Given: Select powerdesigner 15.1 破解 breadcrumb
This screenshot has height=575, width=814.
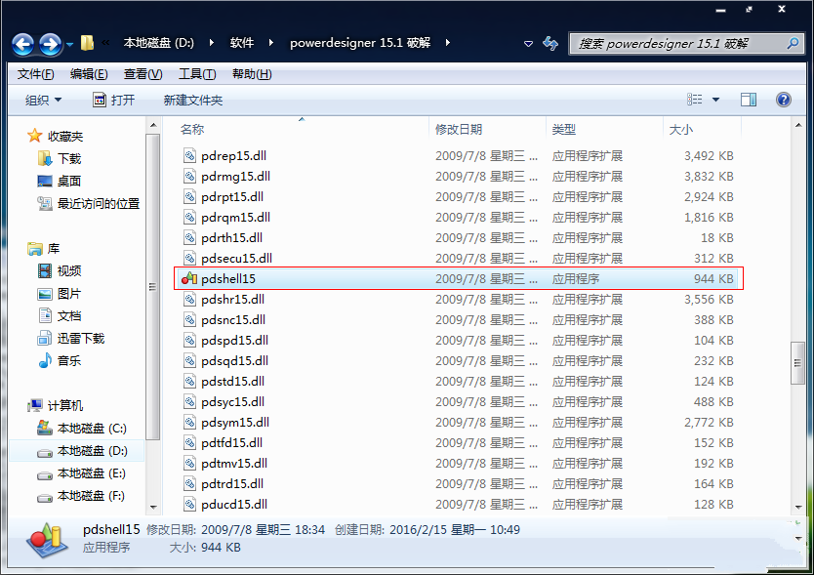Looking at the screenshot, I should coord(360,43).
